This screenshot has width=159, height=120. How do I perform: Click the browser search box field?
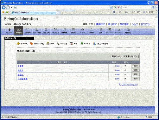(x=136, y=7)
